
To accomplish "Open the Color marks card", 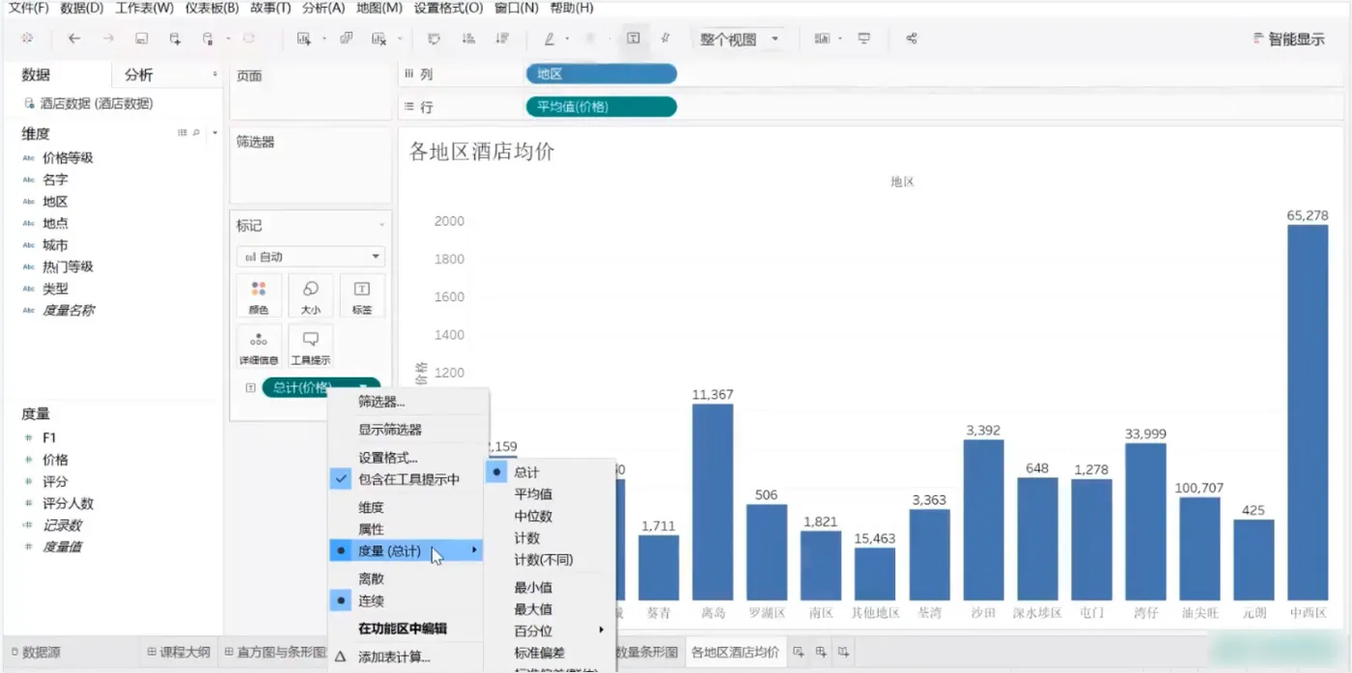I will [x=259, y=295].
